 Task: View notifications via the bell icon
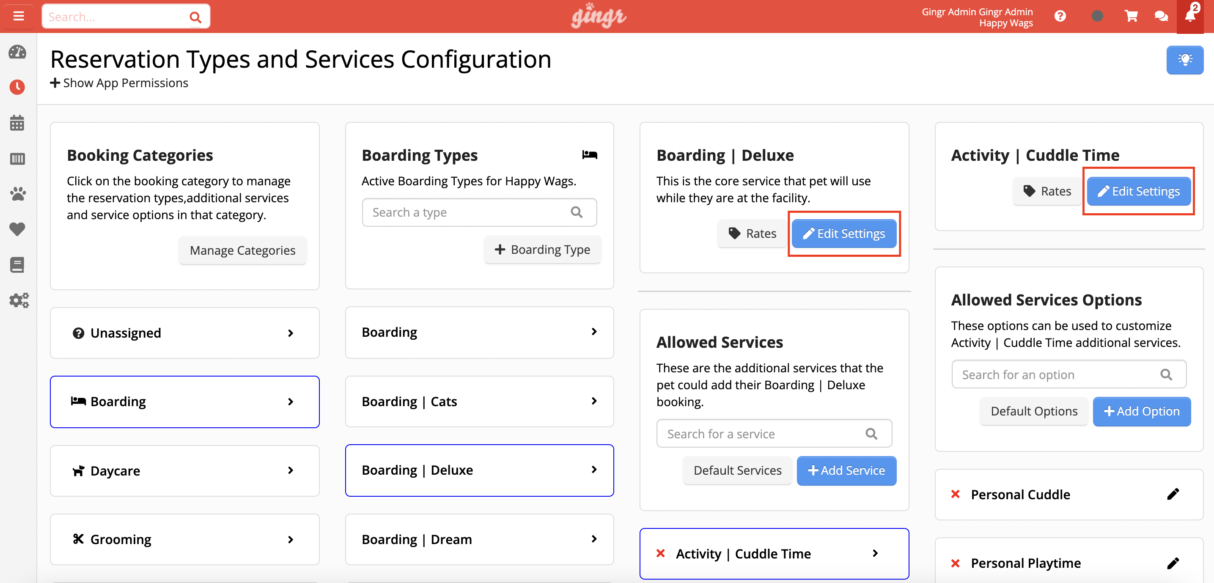point(1189,17)
